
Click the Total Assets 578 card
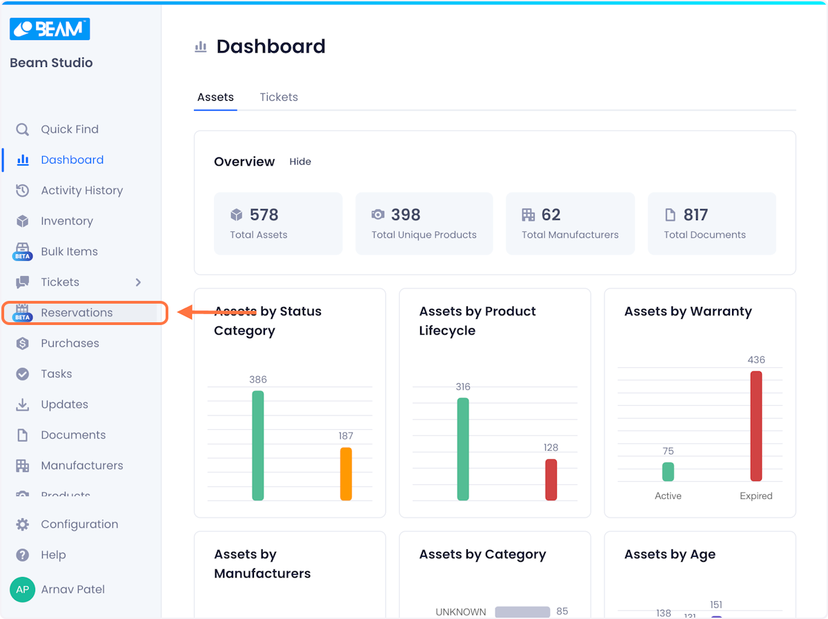pos(278,224)
